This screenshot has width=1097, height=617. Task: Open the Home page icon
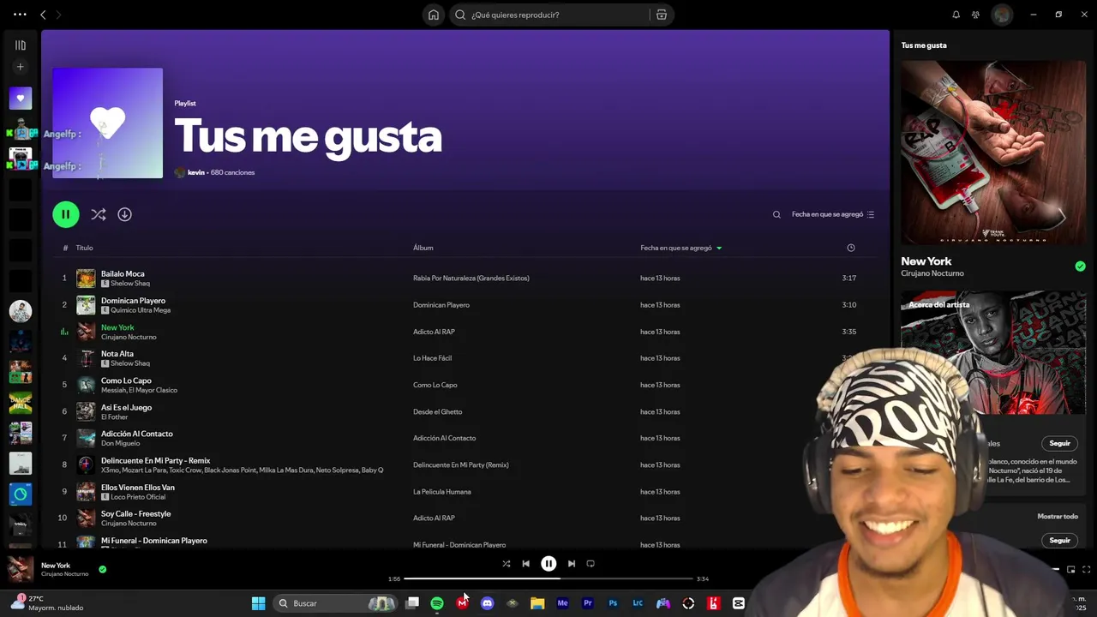434,15
